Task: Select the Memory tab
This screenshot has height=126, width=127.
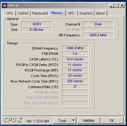Action: [57, 13]
